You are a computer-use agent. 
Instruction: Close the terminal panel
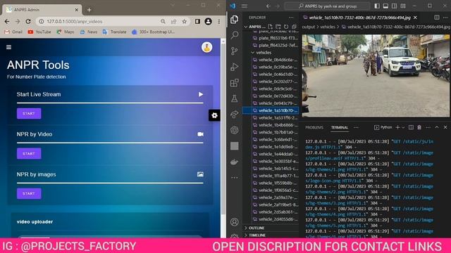point(445,127)
